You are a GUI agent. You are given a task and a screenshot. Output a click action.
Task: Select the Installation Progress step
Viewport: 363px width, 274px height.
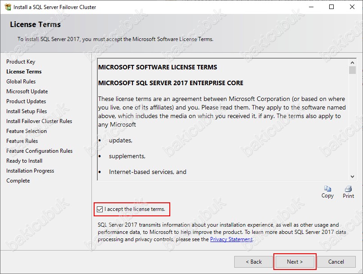pos(30,171)
